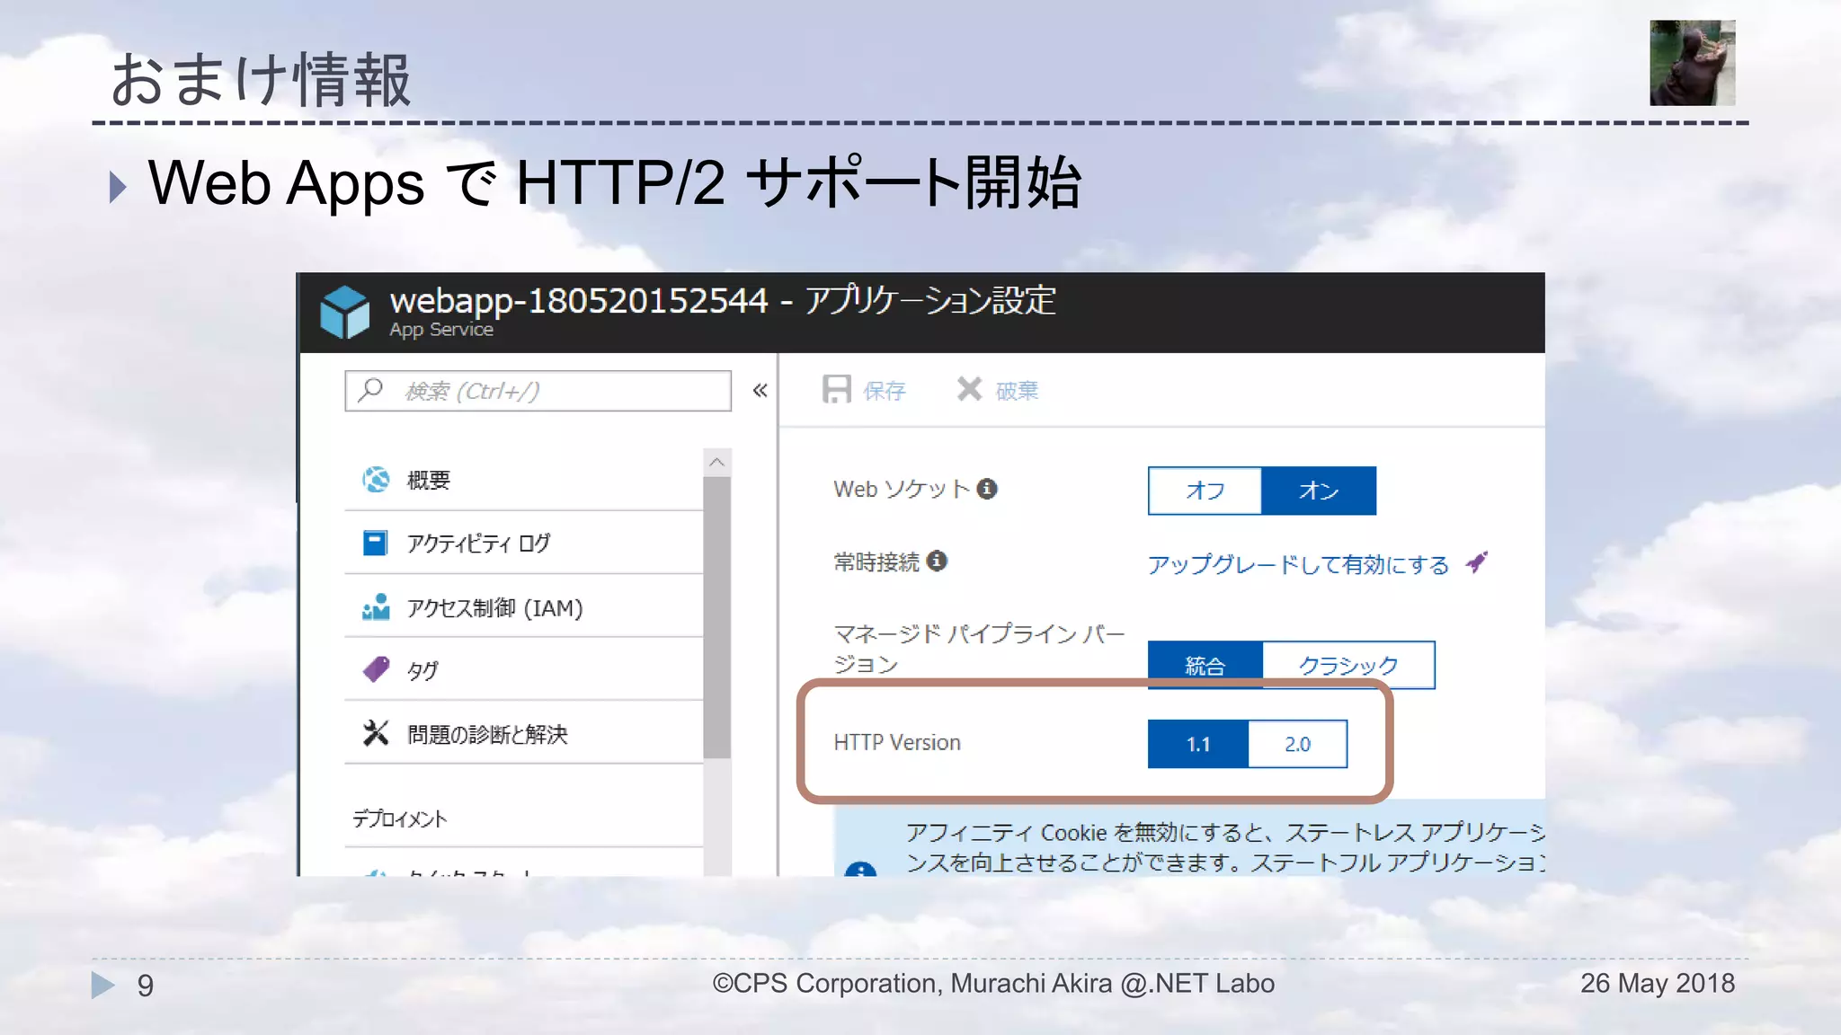The height and width of the screenshot is (1035, 1841).
Task: Click the rocket upgrade icon
Action: (x=1476, y=562)
